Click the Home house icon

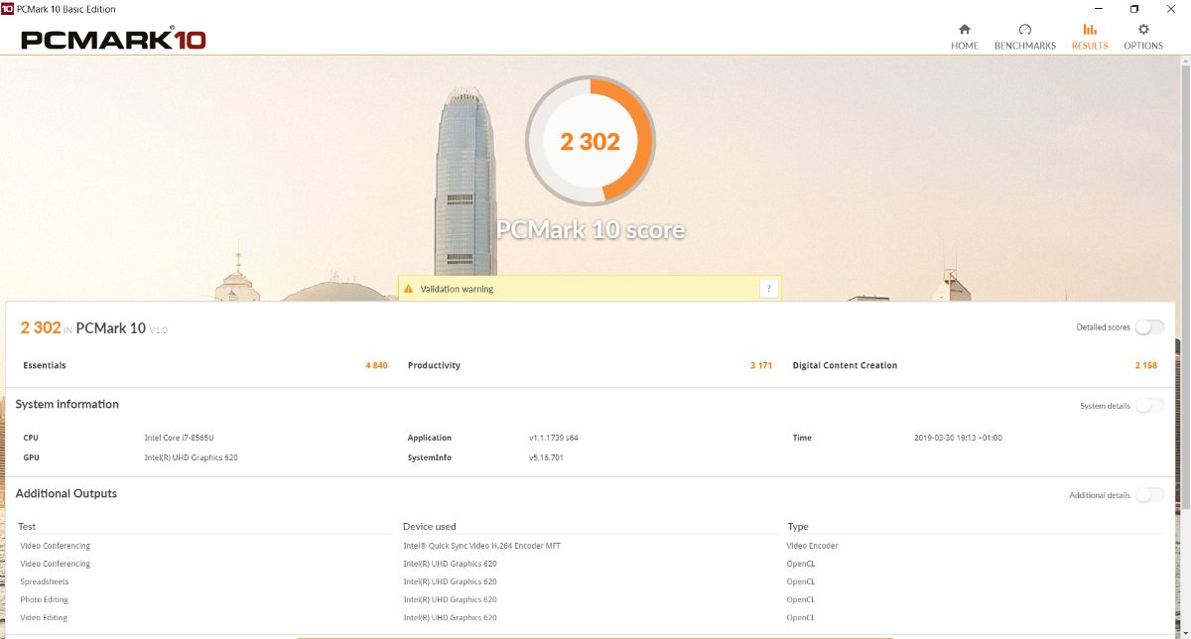(x=964, y=30)
